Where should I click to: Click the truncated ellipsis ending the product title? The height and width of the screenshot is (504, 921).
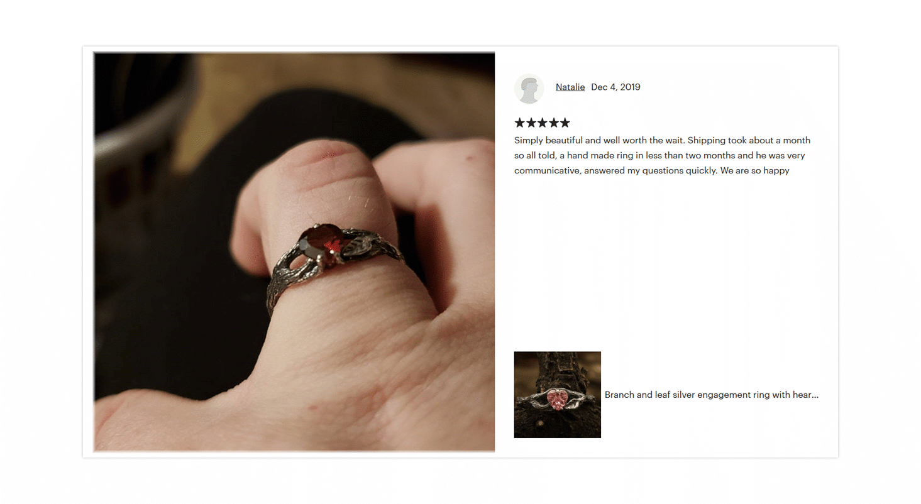(815, 396)
